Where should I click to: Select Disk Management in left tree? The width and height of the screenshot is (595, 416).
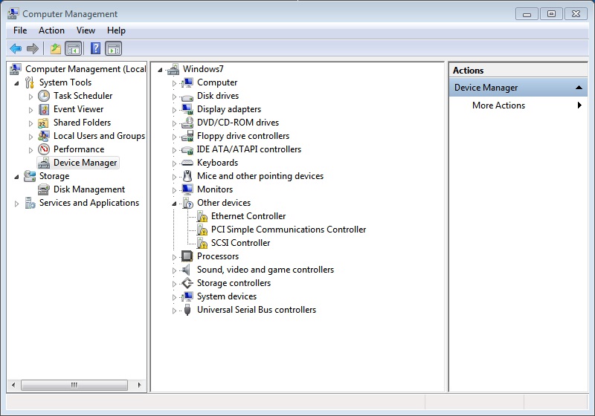[89, 189]
